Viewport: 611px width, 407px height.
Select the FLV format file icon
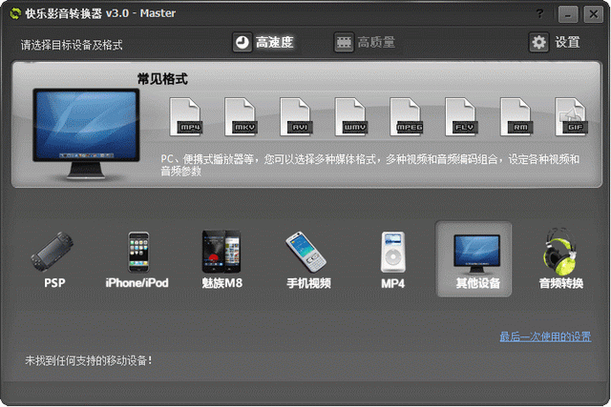[464, 117]
